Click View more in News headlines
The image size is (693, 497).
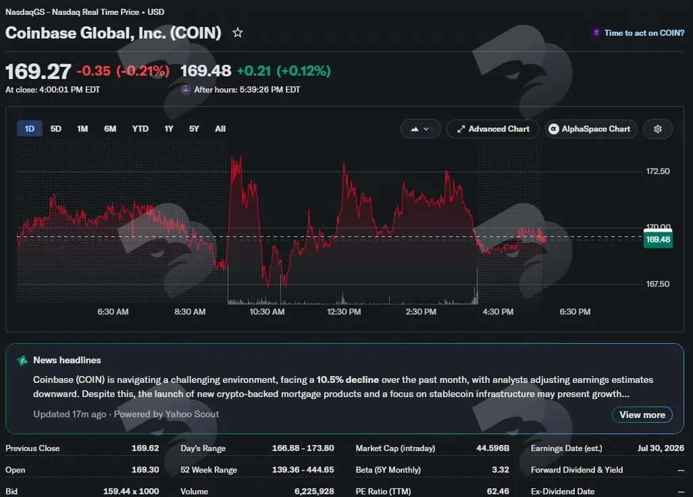point(642,415)
